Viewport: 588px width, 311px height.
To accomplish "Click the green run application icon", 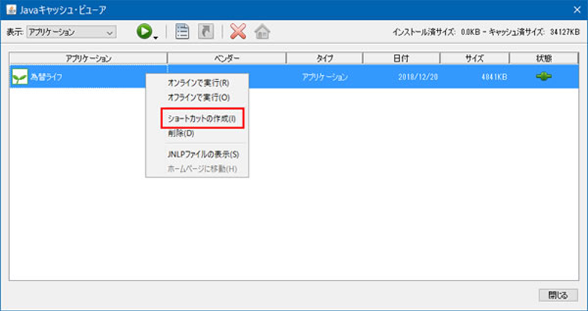I will pos(145,32).
